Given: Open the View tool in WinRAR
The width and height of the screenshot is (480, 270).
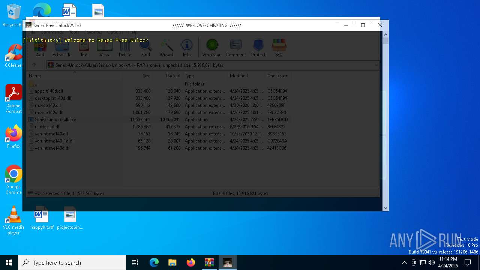Looking at the screenshot, I should (104, 48).
